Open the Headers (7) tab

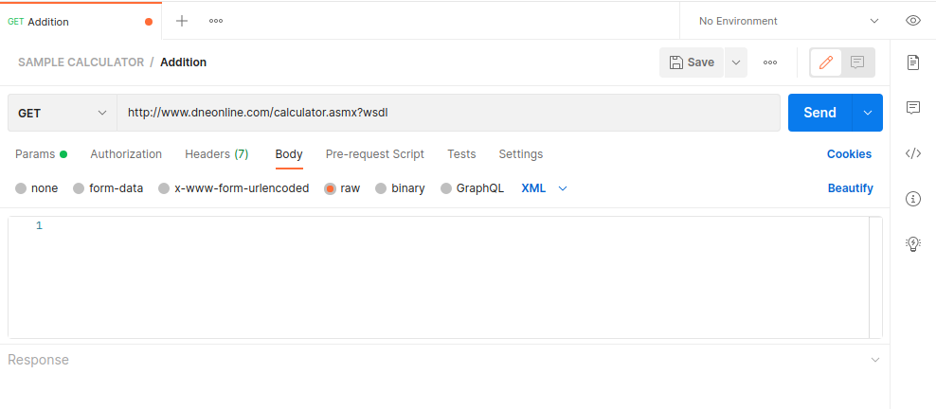tap(217, 154)
